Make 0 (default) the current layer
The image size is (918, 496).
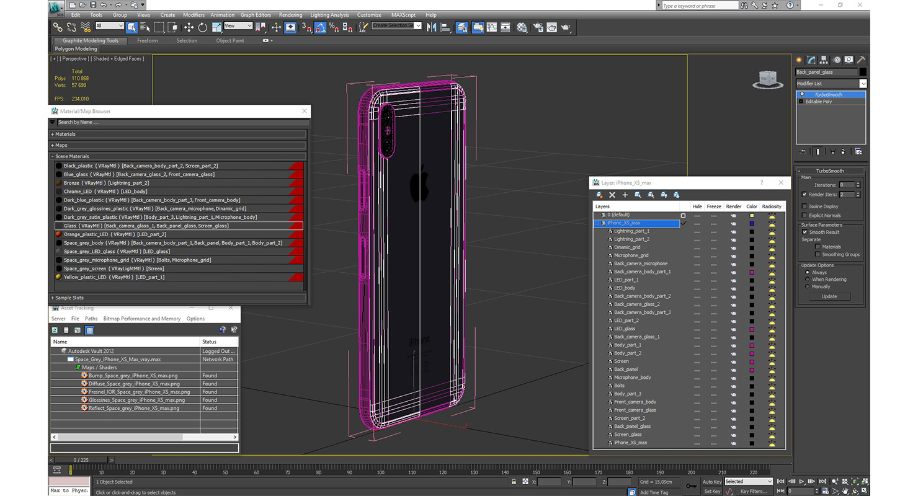point(684,215)
